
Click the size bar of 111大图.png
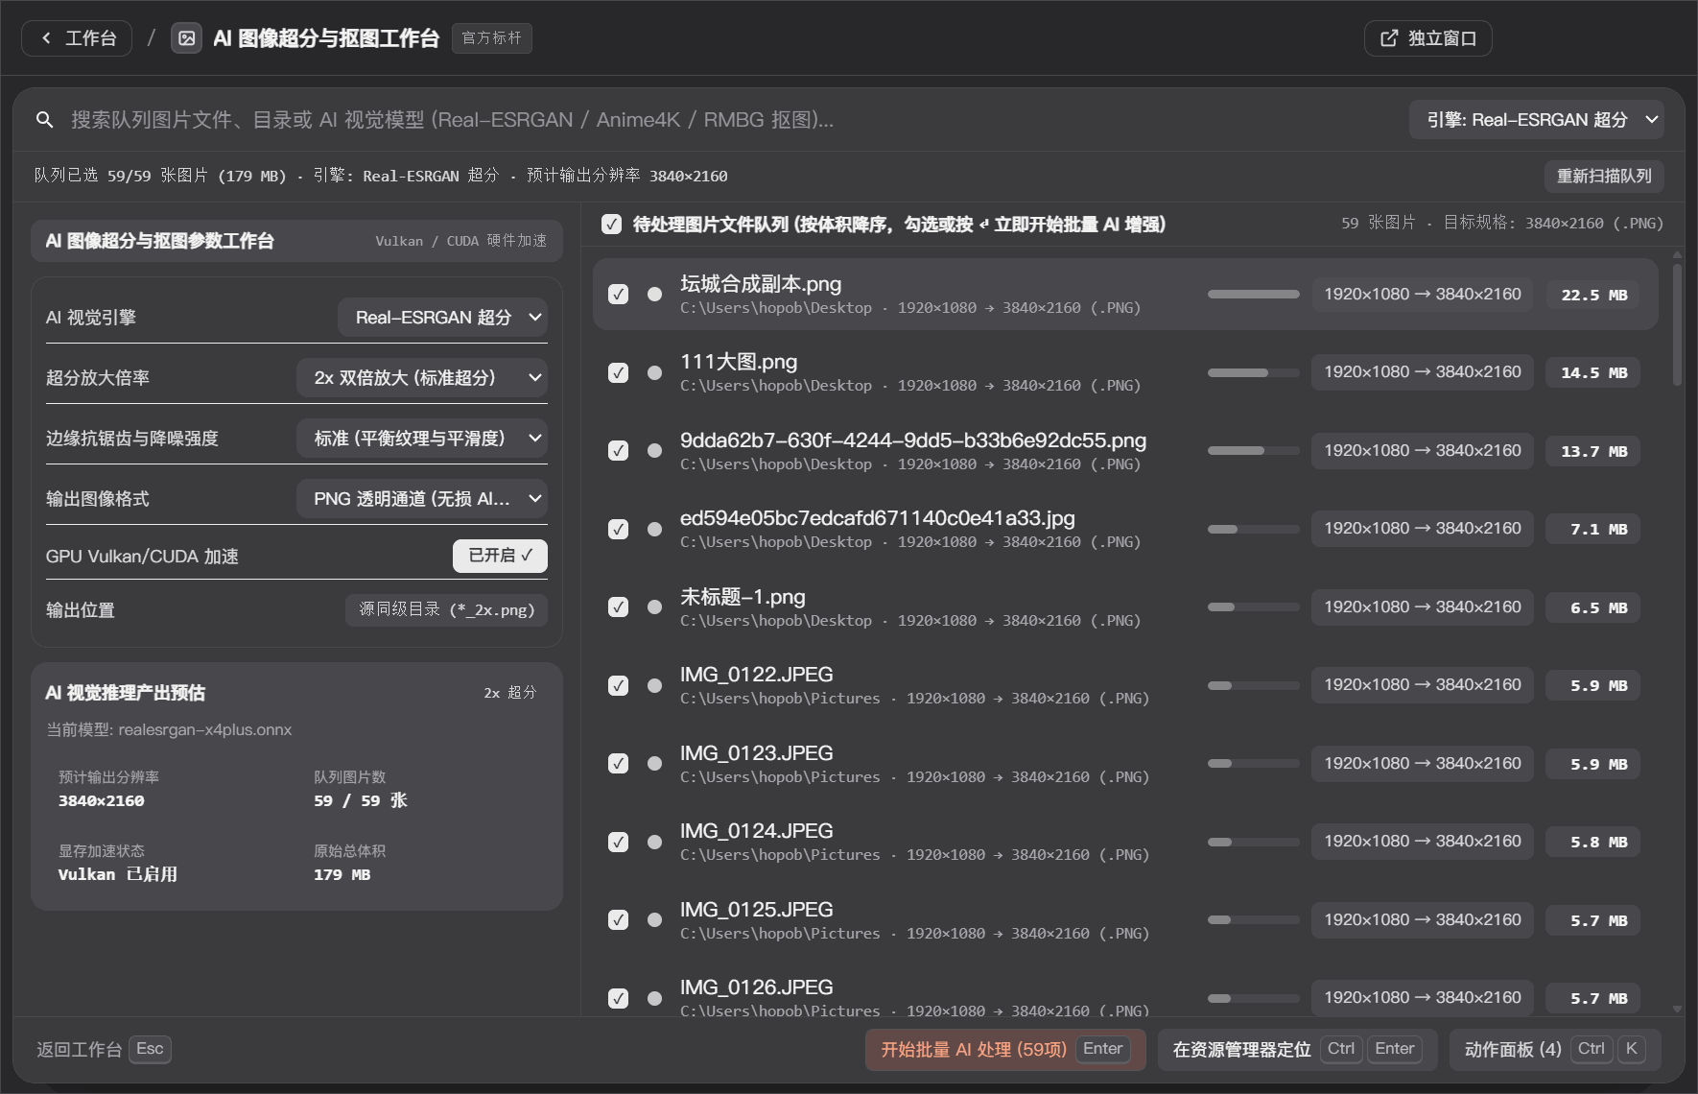[x=1253, y=372]
